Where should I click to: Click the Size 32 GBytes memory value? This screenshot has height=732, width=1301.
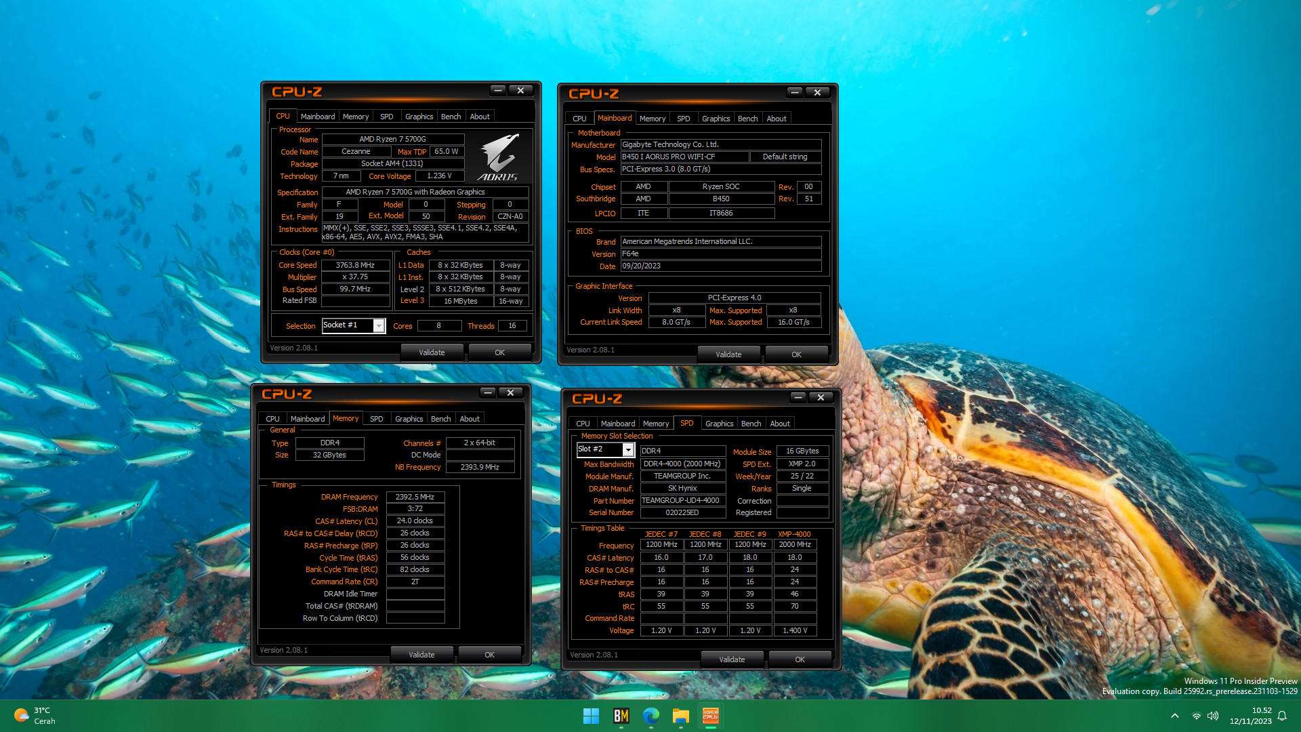(330, 455)
